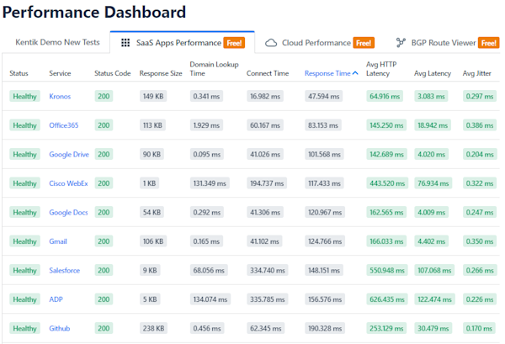The height and width of the screenshot is (344, 505).
Task: Click Avg latency 30.479 ms
Action: (x=433, y=328)
